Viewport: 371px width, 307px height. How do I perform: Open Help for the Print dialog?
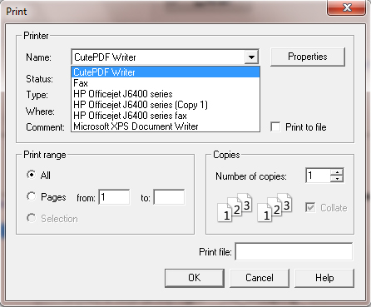click(x=324, y=278)
